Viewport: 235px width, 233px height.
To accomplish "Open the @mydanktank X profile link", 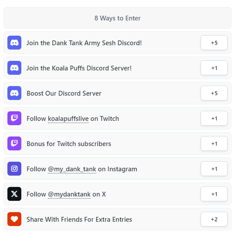I will click(x=69, y=194).
